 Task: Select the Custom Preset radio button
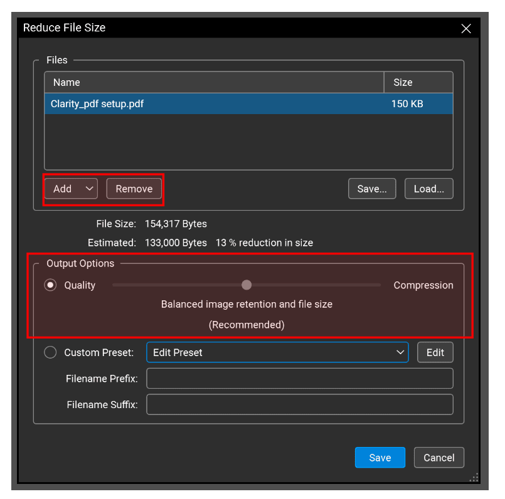pos(50,352)
